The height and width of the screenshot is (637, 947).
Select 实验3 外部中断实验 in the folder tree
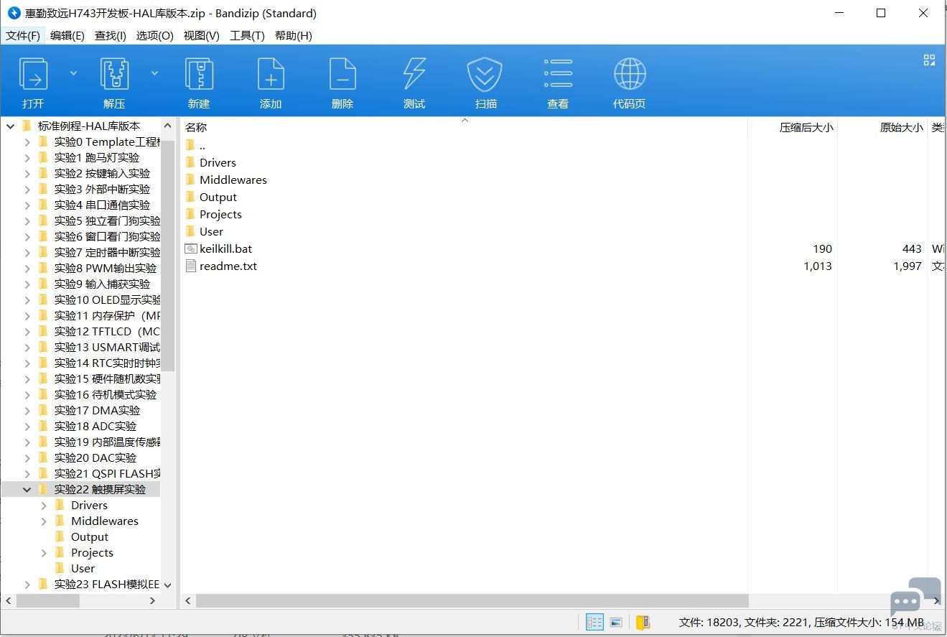tap(102, 189)
